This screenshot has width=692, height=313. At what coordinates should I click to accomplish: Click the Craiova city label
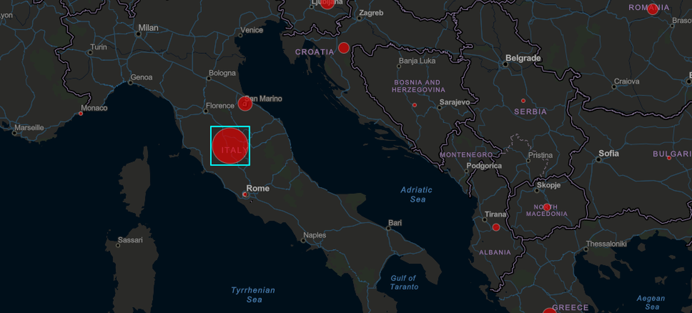click(626, 81)
